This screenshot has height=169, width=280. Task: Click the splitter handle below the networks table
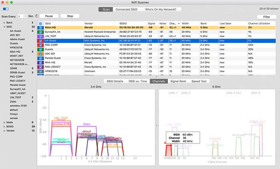(x=157, y=76)
